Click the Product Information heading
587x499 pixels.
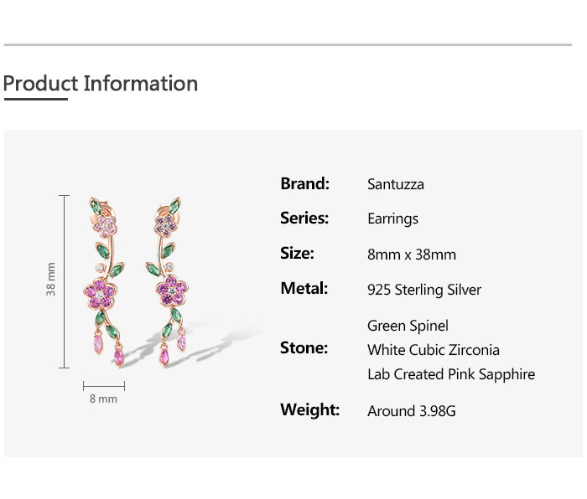click(101, 84)
